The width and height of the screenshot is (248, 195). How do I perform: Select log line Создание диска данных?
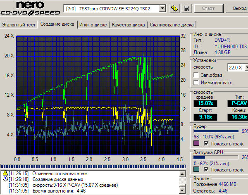tap(58, 179)
